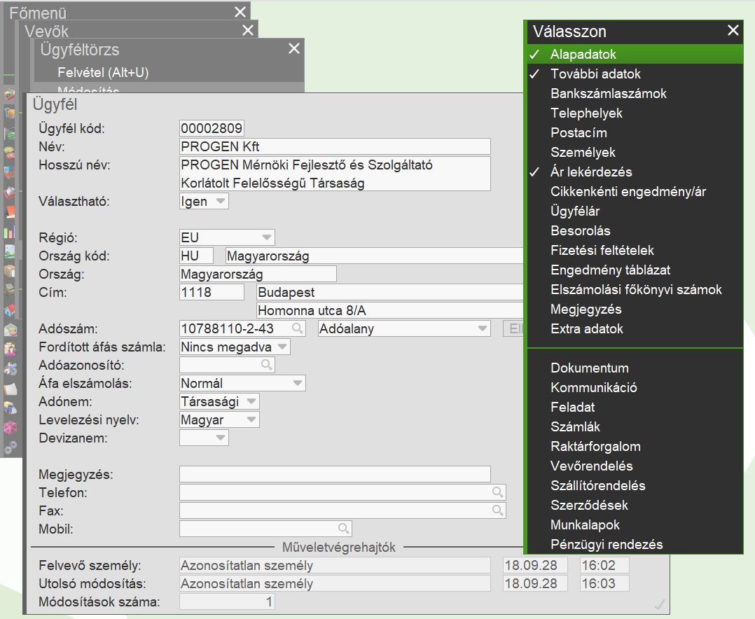This screenshot has height=619, width=755.
Task: Click the Fax field magnifier icon
Action: [x=497, y=510]
